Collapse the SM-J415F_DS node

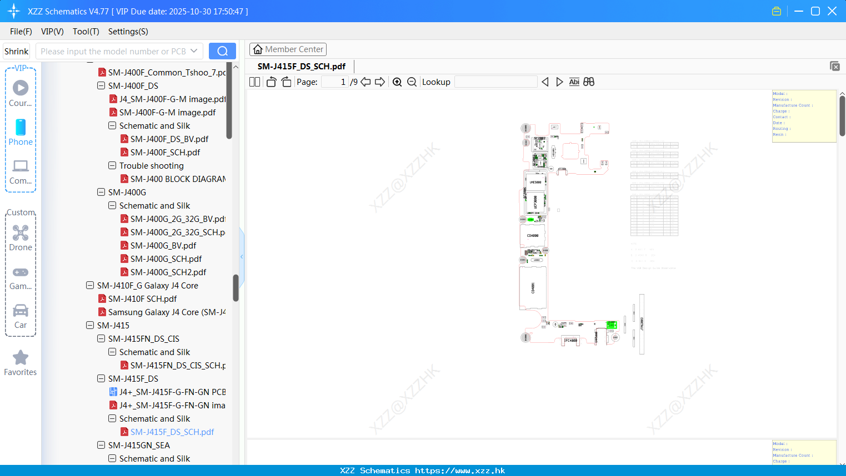click(x=101, y=378)
